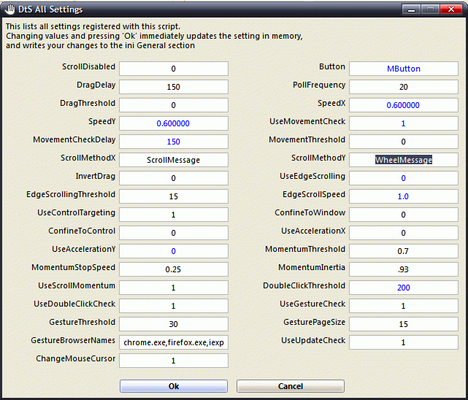Click the ScrollMethodX field
This screenshot has height=400, width=468.
[x=174, y=160]
